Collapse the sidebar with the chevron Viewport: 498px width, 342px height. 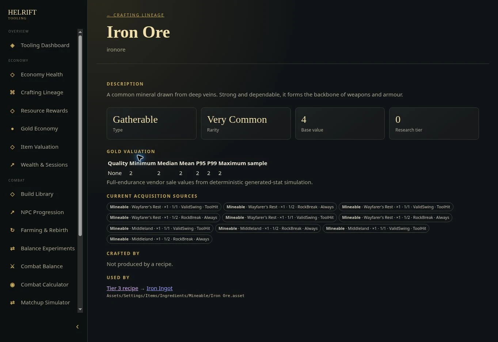[x=77, y=327]
